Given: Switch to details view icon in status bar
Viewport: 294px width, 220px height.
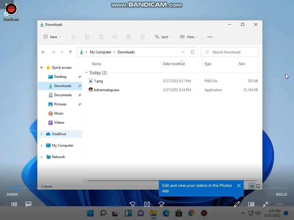Looking at the screenshot, I should pos(252,186).
